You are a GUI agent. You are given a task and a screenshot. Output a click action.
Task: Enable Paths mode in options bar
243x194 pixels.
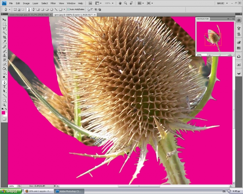point(19,9)
